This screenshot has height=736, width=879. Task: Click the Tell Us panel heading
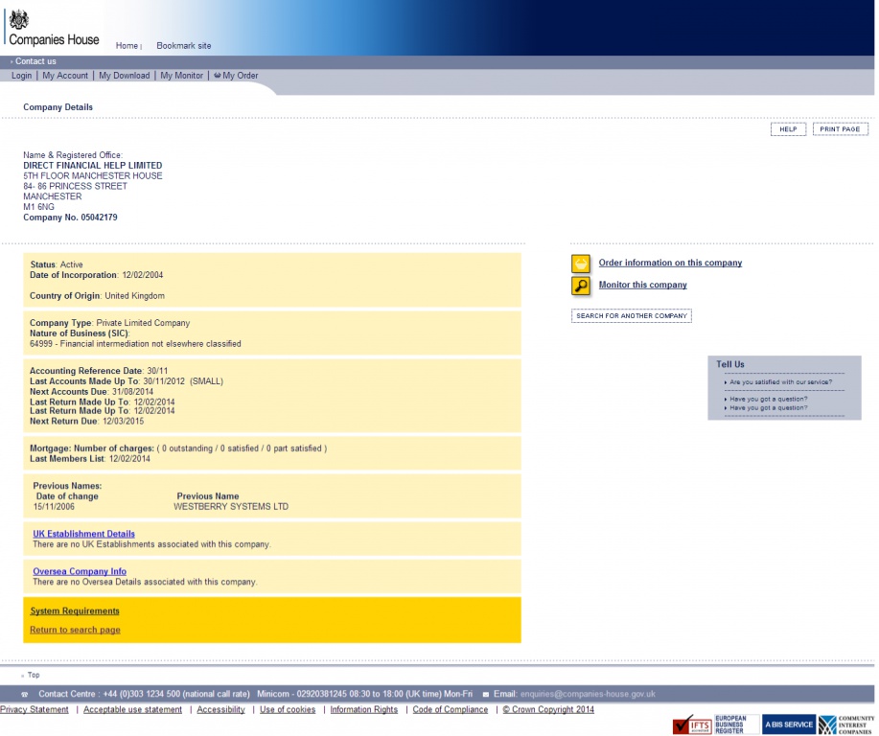tap(729, 365)
